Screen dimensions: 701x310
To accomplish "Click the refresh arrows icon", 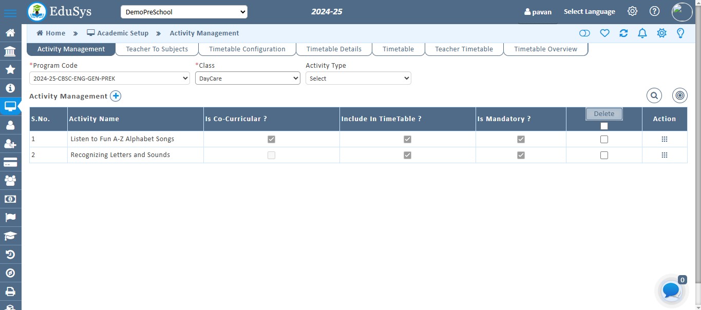I will pyautogui.click(x=623, y=33).
